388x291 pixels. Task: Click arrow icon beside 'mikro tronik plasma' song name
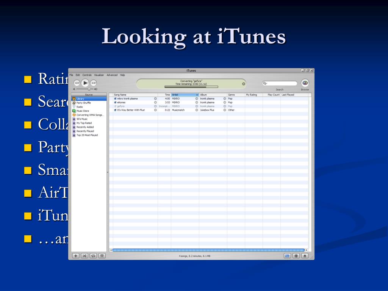click(155, 99)
